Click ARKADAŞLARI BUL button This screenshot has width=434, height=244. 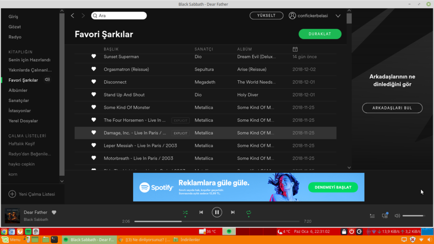pyautogui.click(x=392, y=108)
